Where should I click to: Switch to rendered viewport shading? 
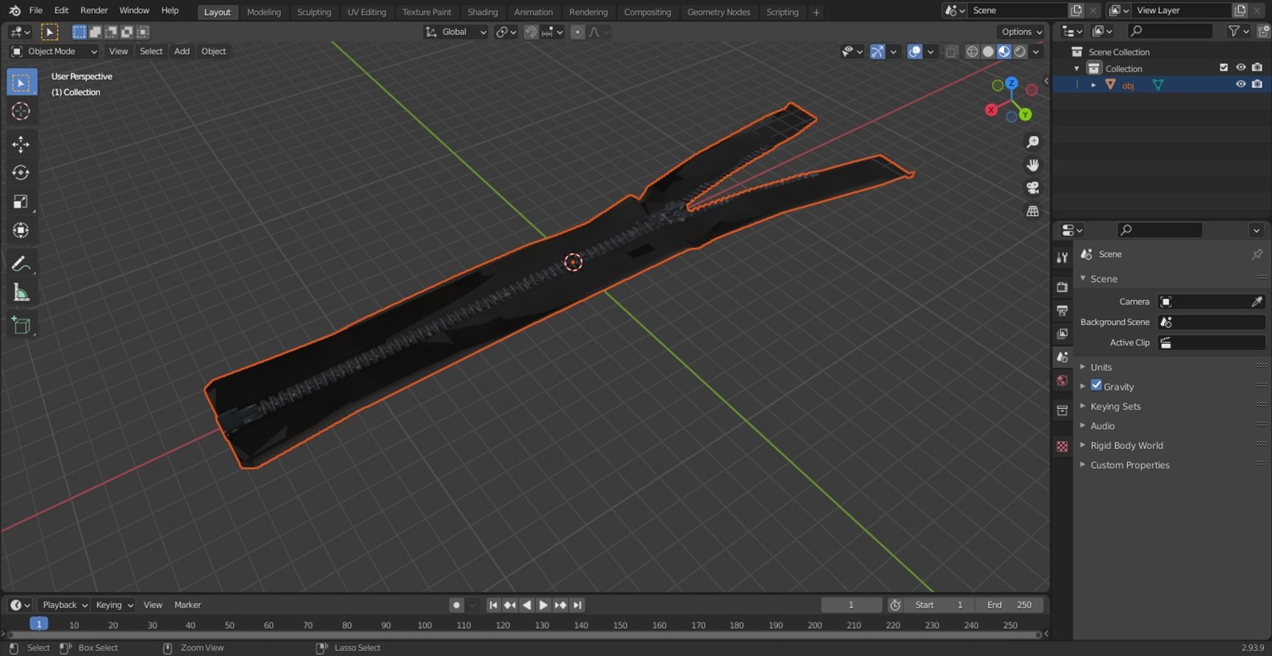point(1020,52)
